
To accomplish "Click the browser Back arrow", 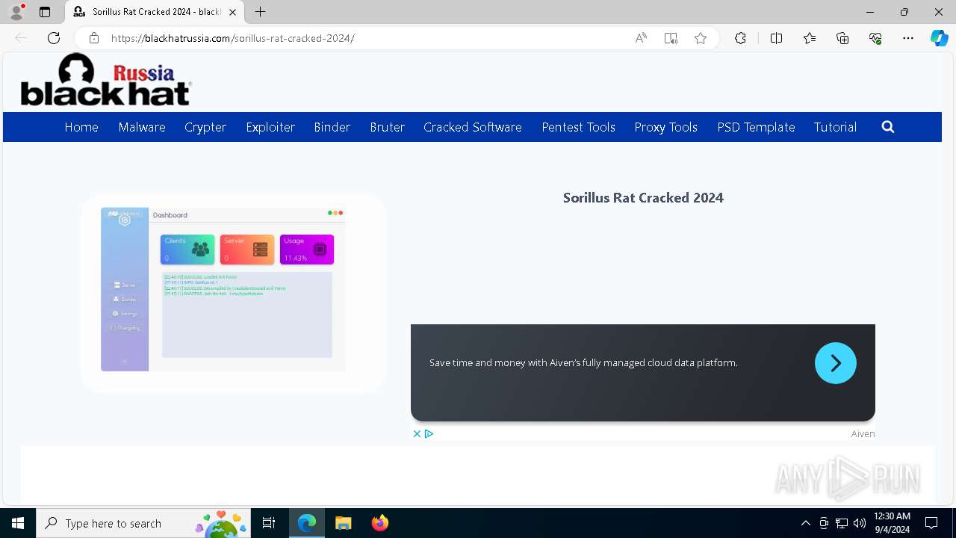I will (x=21, y=38).
